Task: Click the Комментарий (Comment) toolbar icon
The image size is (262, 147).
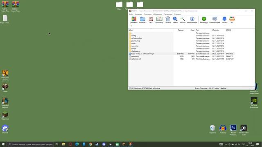Action: tap(215, 20)
